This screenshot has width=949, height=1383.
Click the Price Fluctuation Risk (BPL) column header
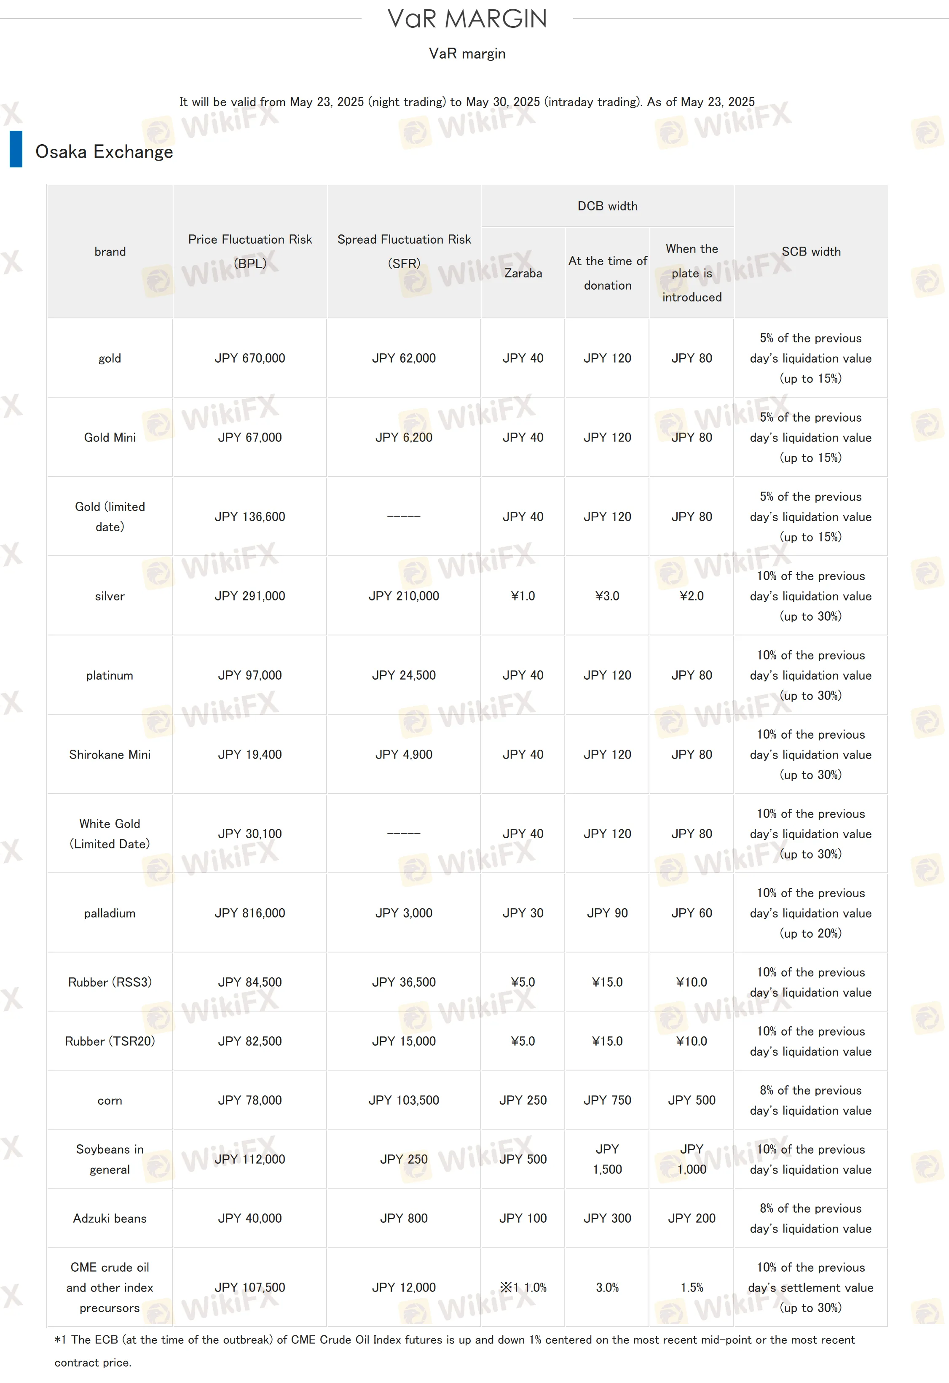(250, 251)
